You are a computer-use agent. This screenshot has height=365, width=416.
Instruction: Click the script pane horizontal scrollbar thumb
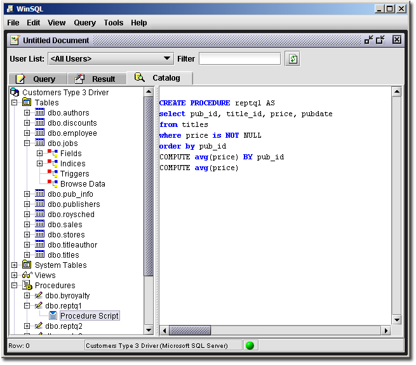[190, 330]
